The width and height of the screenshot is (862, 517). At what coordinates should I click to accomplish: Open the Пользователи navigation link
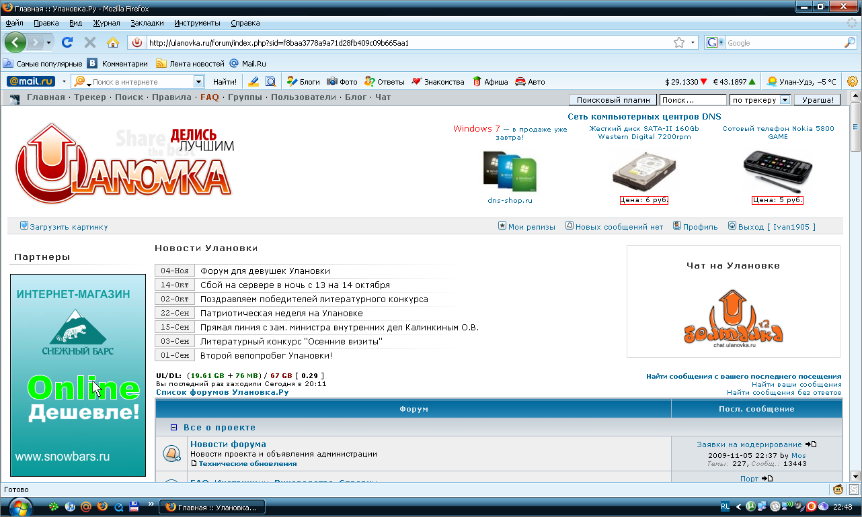[303, 97]
